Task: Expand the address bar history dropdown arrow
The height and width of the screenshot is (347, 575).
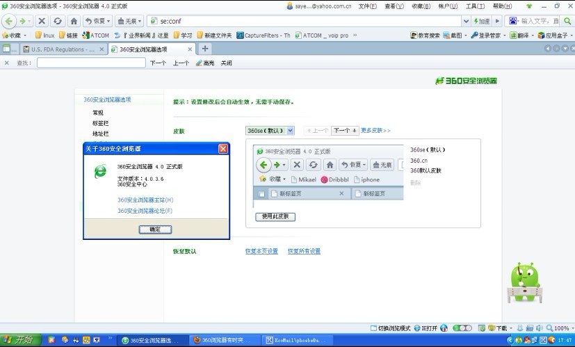Action: pyautogui.click(x=466, y=21)
